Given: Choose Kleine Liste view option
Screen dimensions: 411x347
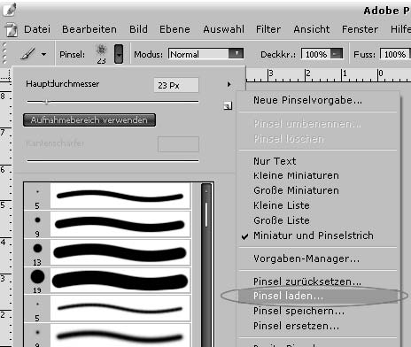Looking at the screenshot, I should [282, 205].
